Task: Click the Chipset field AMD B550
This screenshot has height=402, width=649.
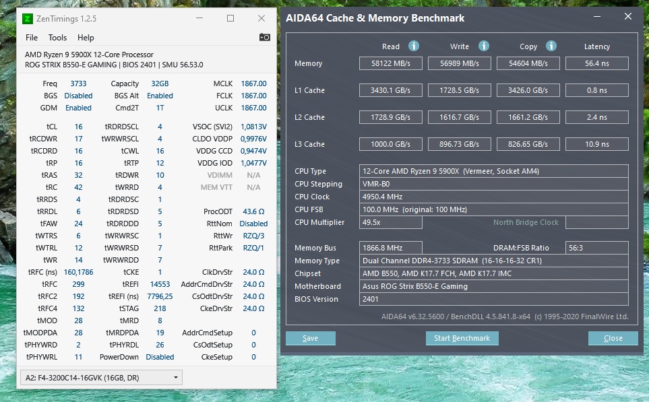Action: tap(494, 274)
